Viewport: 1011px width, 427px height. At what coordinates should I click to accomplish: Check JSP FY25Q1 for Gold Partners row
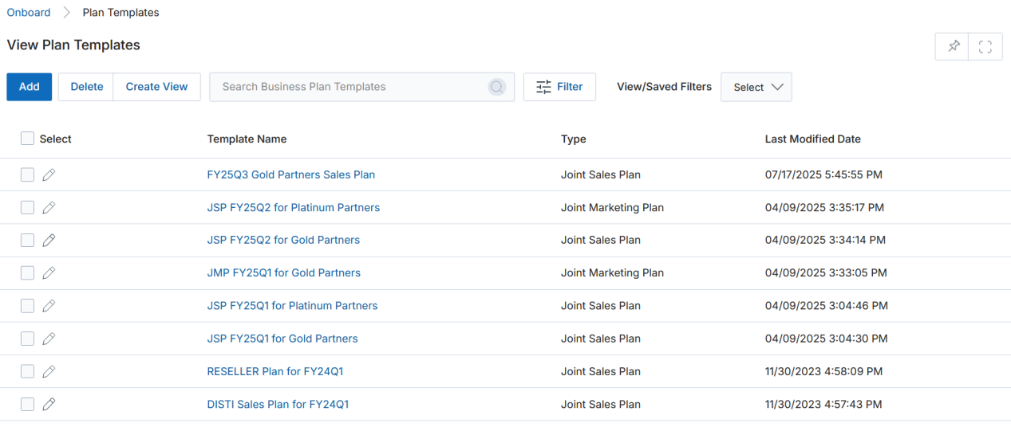[27, 339]
